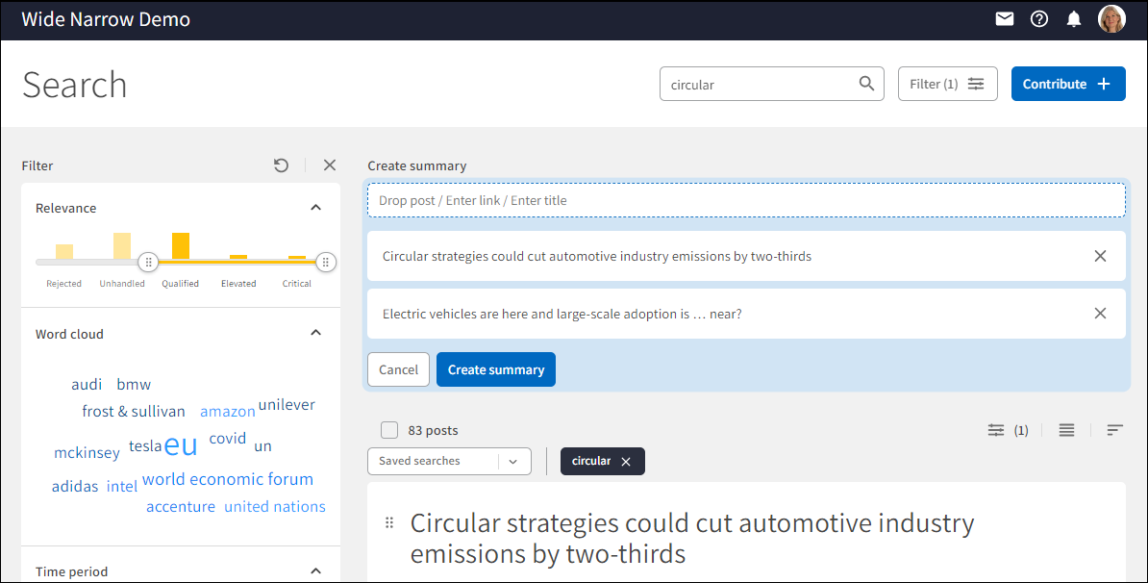1148x583 pixels.
Task: Click the search magnifier in the search box
Action: point(866,84)
